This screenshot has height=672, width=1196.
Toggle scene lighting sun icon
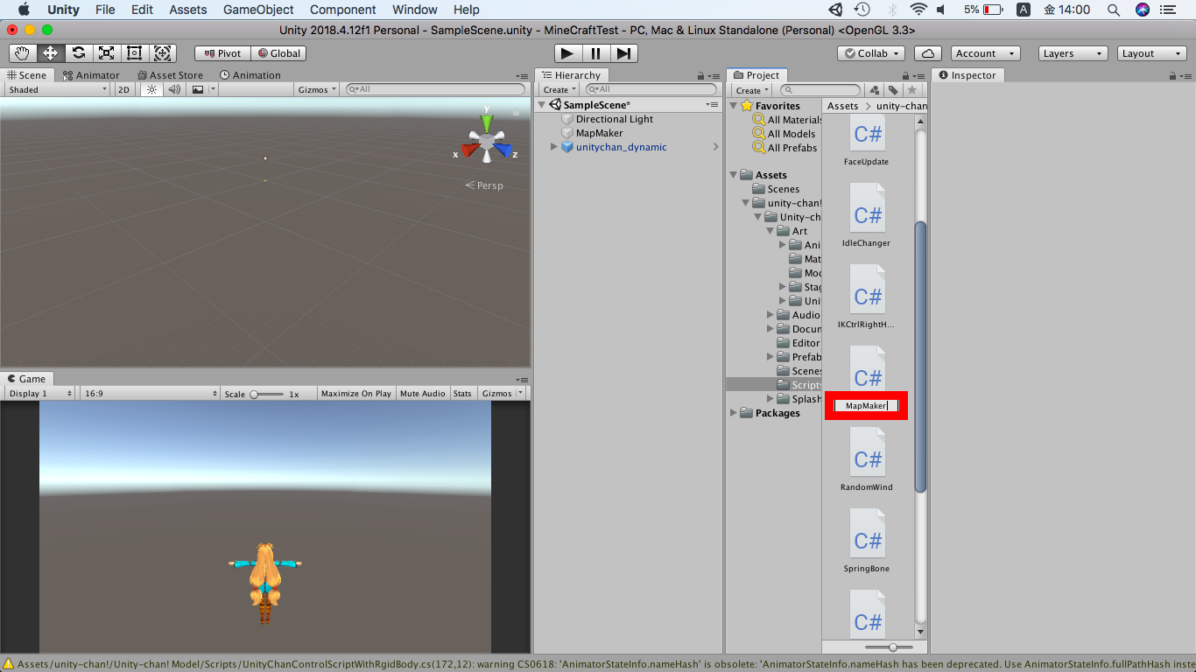[151, 89]
